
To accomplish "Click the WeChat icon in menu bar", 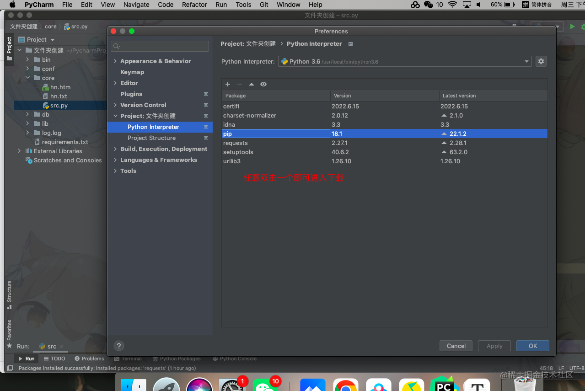I will 429,5.
